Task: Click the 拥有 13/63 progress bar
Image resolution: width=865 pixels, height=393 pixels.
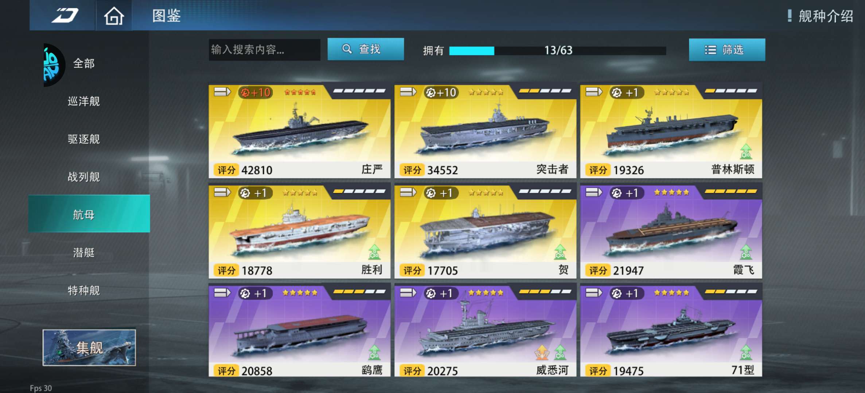Action: tap(557, 51)
